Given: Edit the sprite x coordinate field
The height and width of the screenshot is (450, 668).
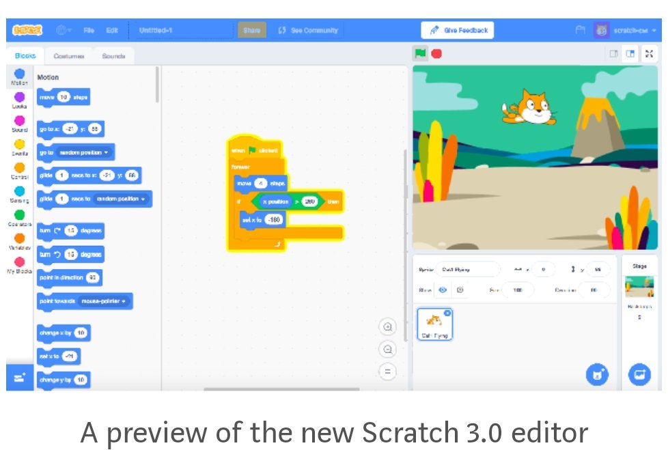Looking at the screenshot, I should 543,270.
